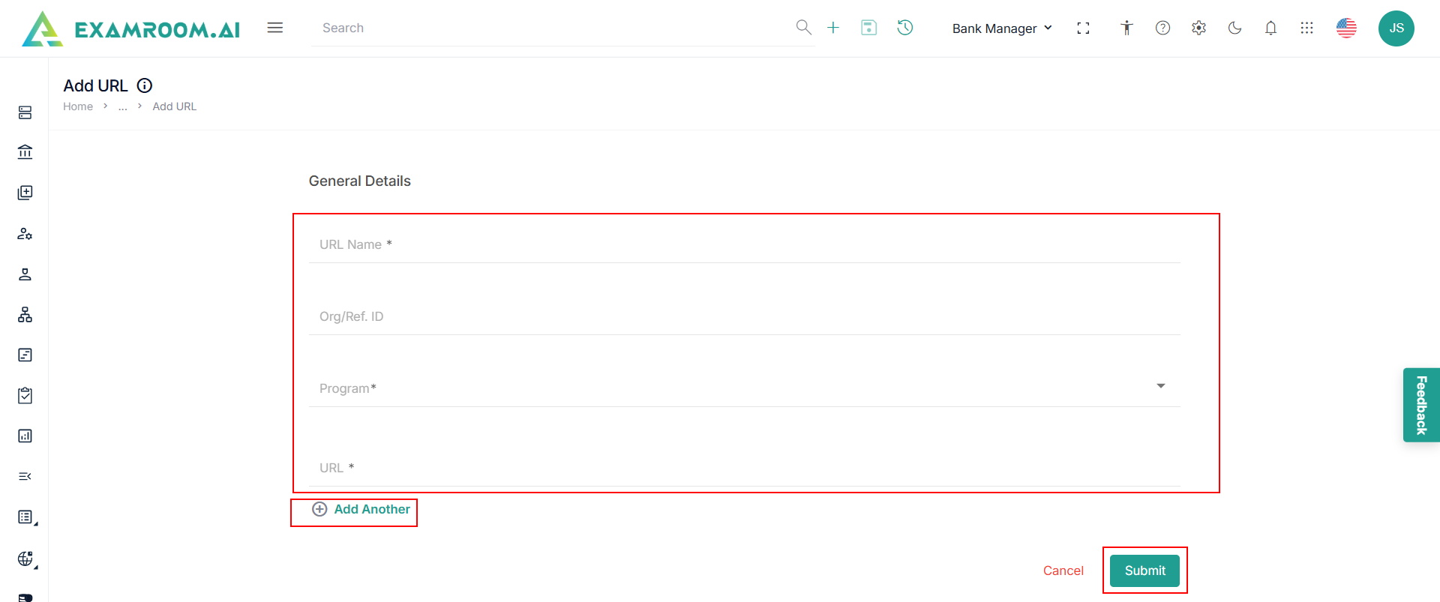
Task: Expand the globe sidebar icon with submenu
Action: pos(26,559)
